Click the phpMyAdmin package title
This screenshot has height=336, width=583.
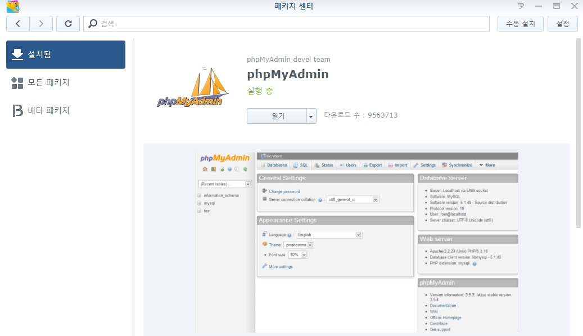(x=288, y=74)
